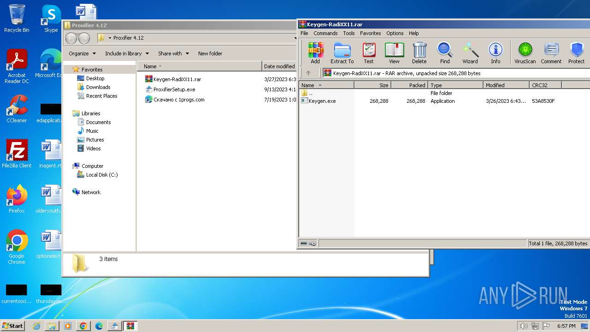590x332 pixels.
Task: Select Firefox desktop icon
Action: [x=17, y=199]
